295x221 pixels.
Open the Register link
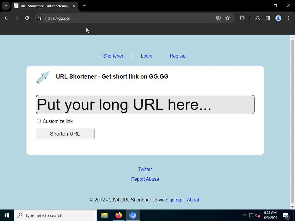point(178,56)
